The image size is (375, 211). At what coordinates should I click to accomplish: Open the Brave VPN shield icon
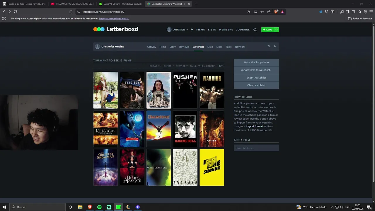365,12
